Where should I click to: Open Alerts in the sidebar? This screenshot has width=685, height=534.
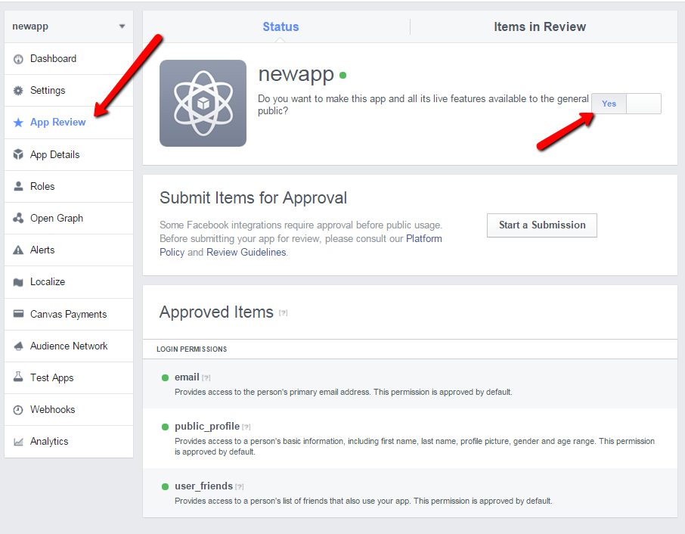click(x=69, y=250)
